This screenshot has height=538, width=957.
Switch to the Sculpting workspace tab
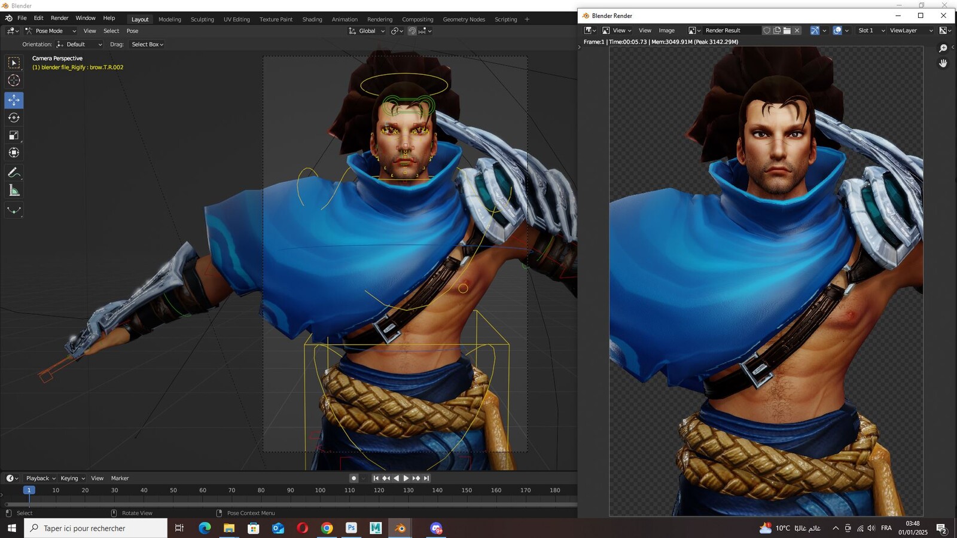(202, 20)
